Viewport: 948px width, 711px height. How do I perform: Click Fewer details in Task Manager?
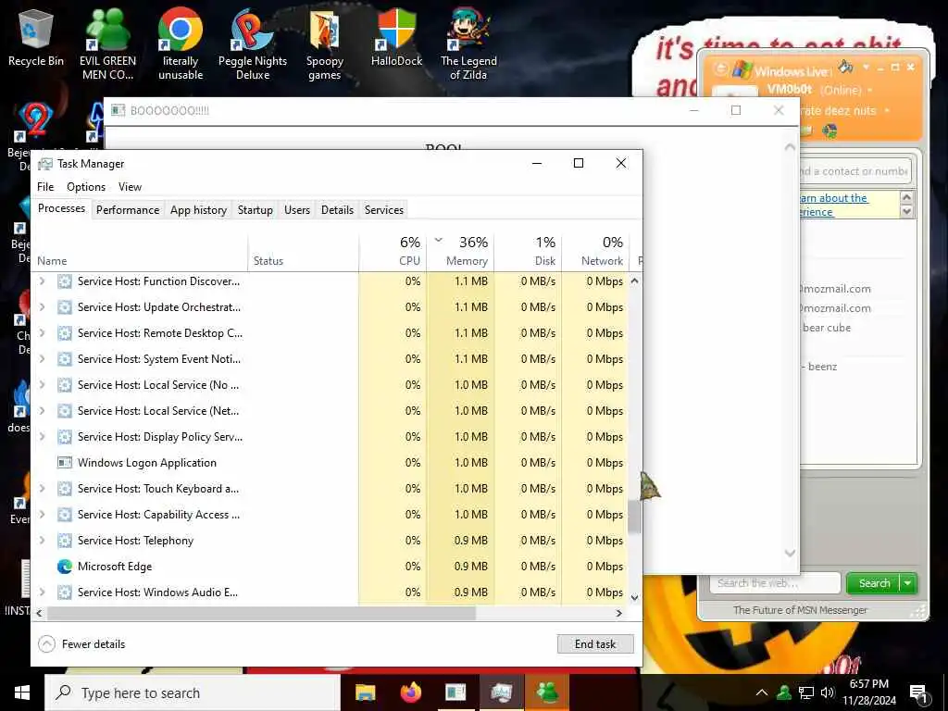94,644
